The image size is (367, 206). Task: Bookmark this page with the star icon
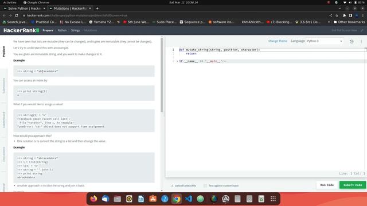pyautogui.click(x=337, y=15)
